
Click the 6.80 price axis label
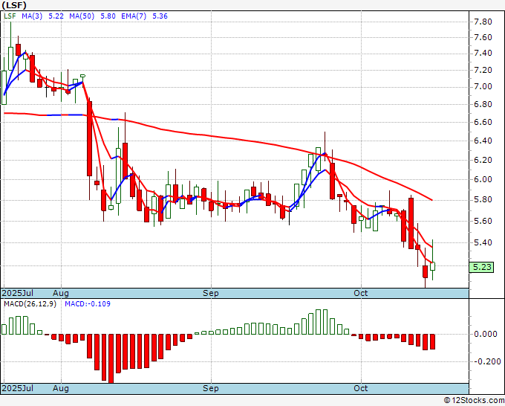483,104
